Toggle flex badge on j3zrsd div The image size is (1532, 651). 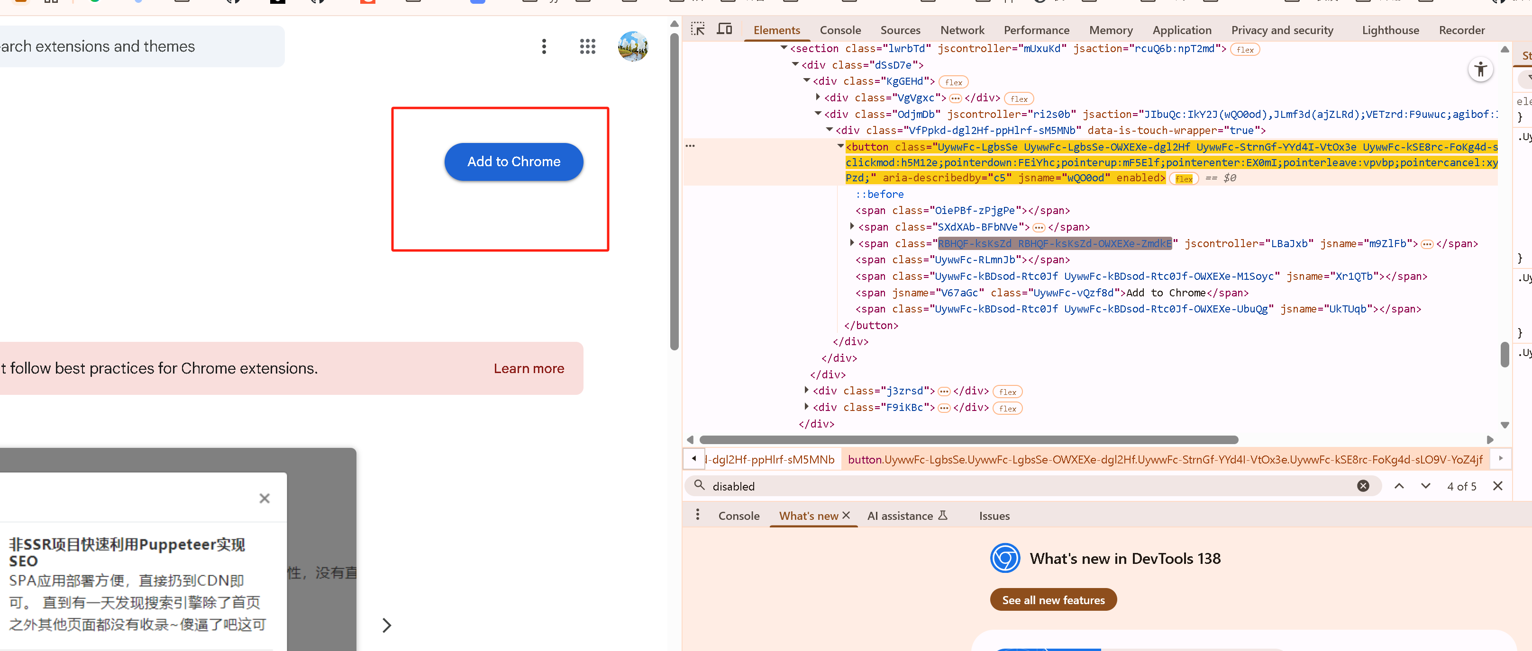[1007, 392]
